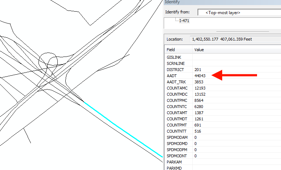The width and height of the screenshot is (281, 170).
Task: Select the COUNTAMC field name
Action: [177, 88]
